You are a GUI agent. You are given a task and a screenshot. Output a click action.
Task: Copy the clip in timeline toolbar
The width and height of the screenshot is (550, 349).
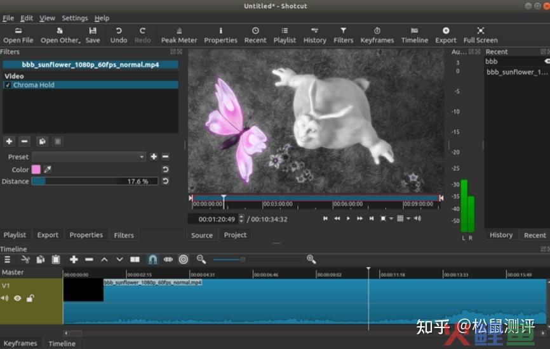point(41,260)
